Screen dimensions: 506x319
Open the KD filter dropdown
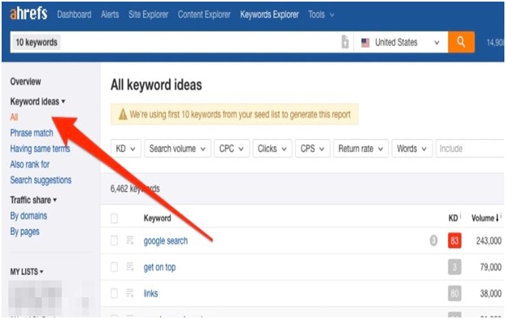126,149
